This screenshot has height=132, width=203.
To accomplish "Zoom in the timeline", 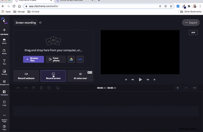I will (178, 88).
